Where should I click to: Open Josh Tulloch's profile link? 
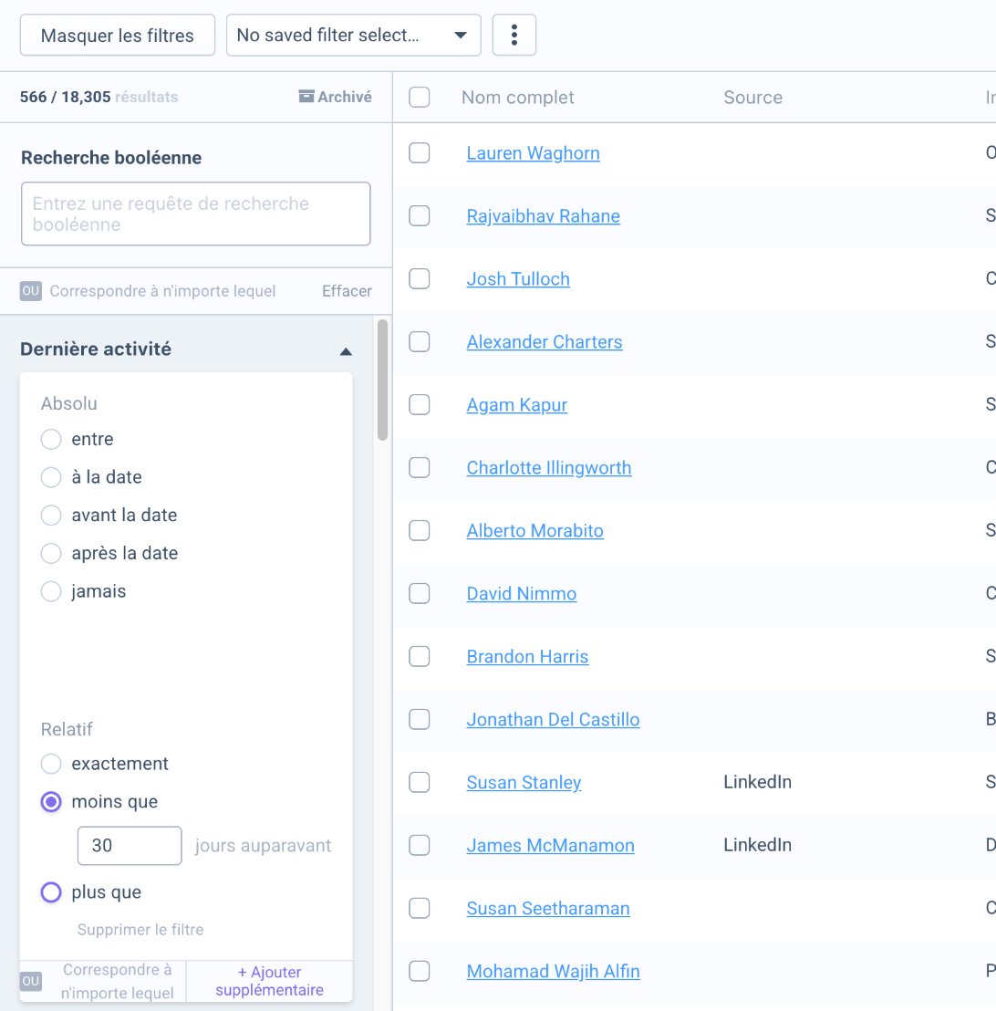point(518,278)
